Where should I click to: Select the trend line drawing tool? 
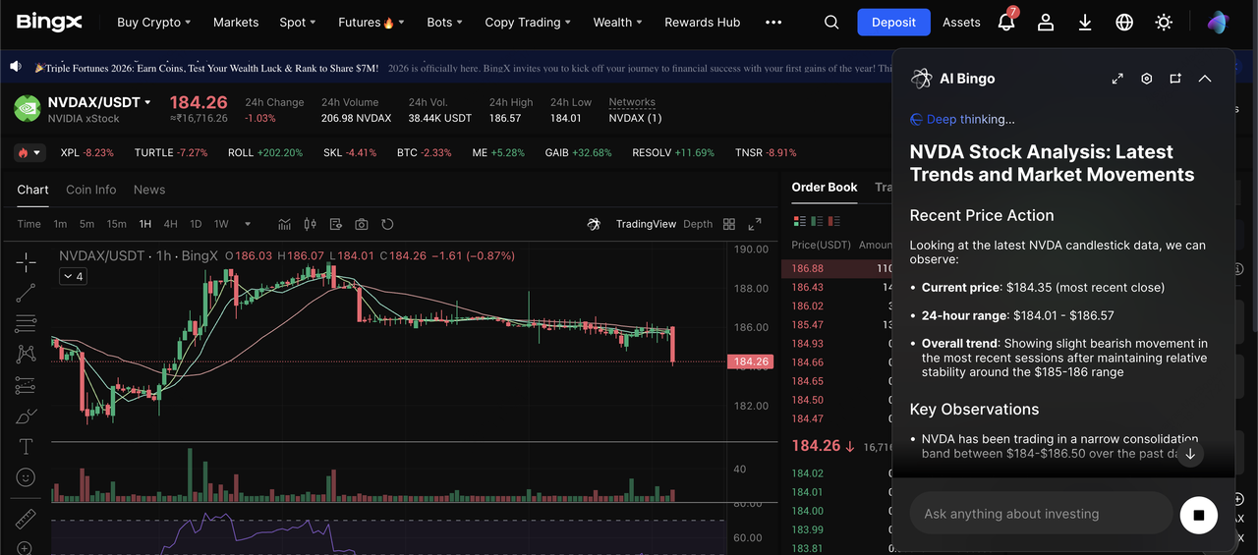(26, 292)
